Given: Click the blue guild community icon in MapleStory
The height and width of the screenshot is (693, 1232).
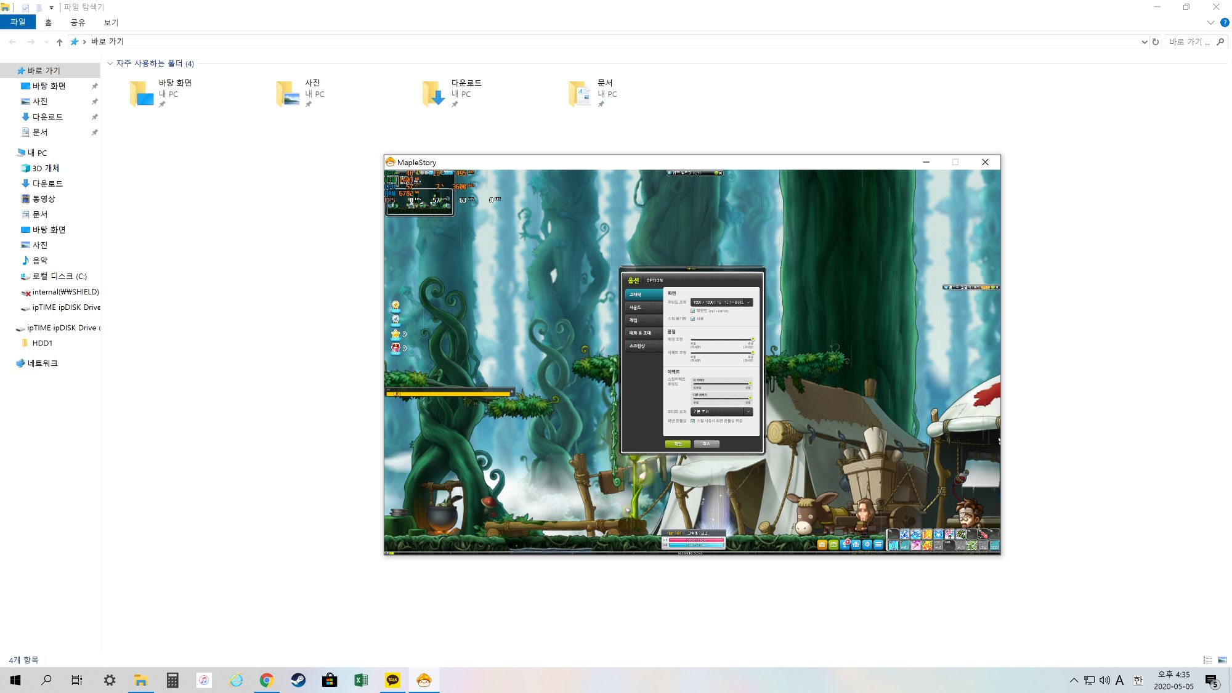Looking at the screenshot, I should [x=856, y=545].
